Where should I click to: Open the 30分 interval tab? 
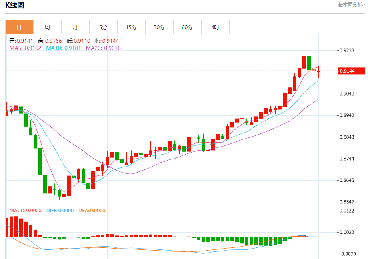pos(159,27)
